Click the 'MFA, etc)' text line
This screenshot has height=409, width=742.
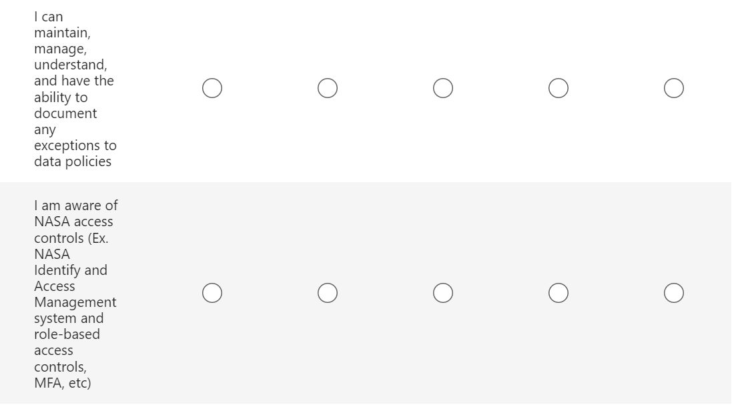click(62, 383)
